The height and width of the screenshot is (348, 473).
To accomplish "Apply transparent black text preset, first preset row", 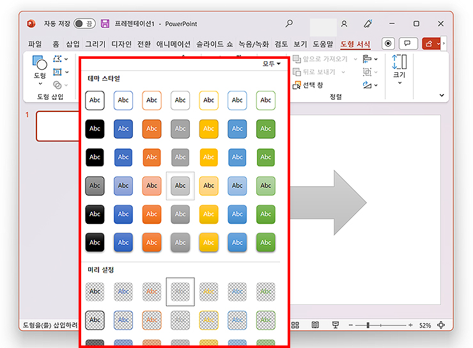I will click(x=95, y=292).
